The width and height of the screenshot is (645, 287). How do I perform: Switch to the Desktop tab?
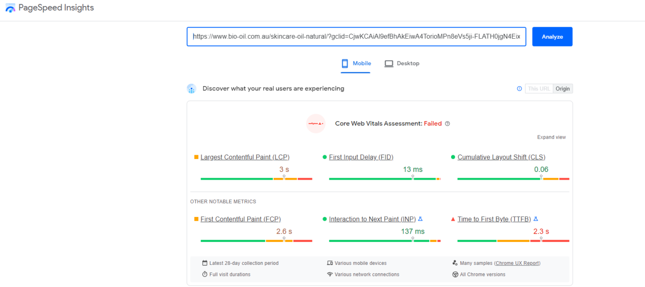(402, 64)
